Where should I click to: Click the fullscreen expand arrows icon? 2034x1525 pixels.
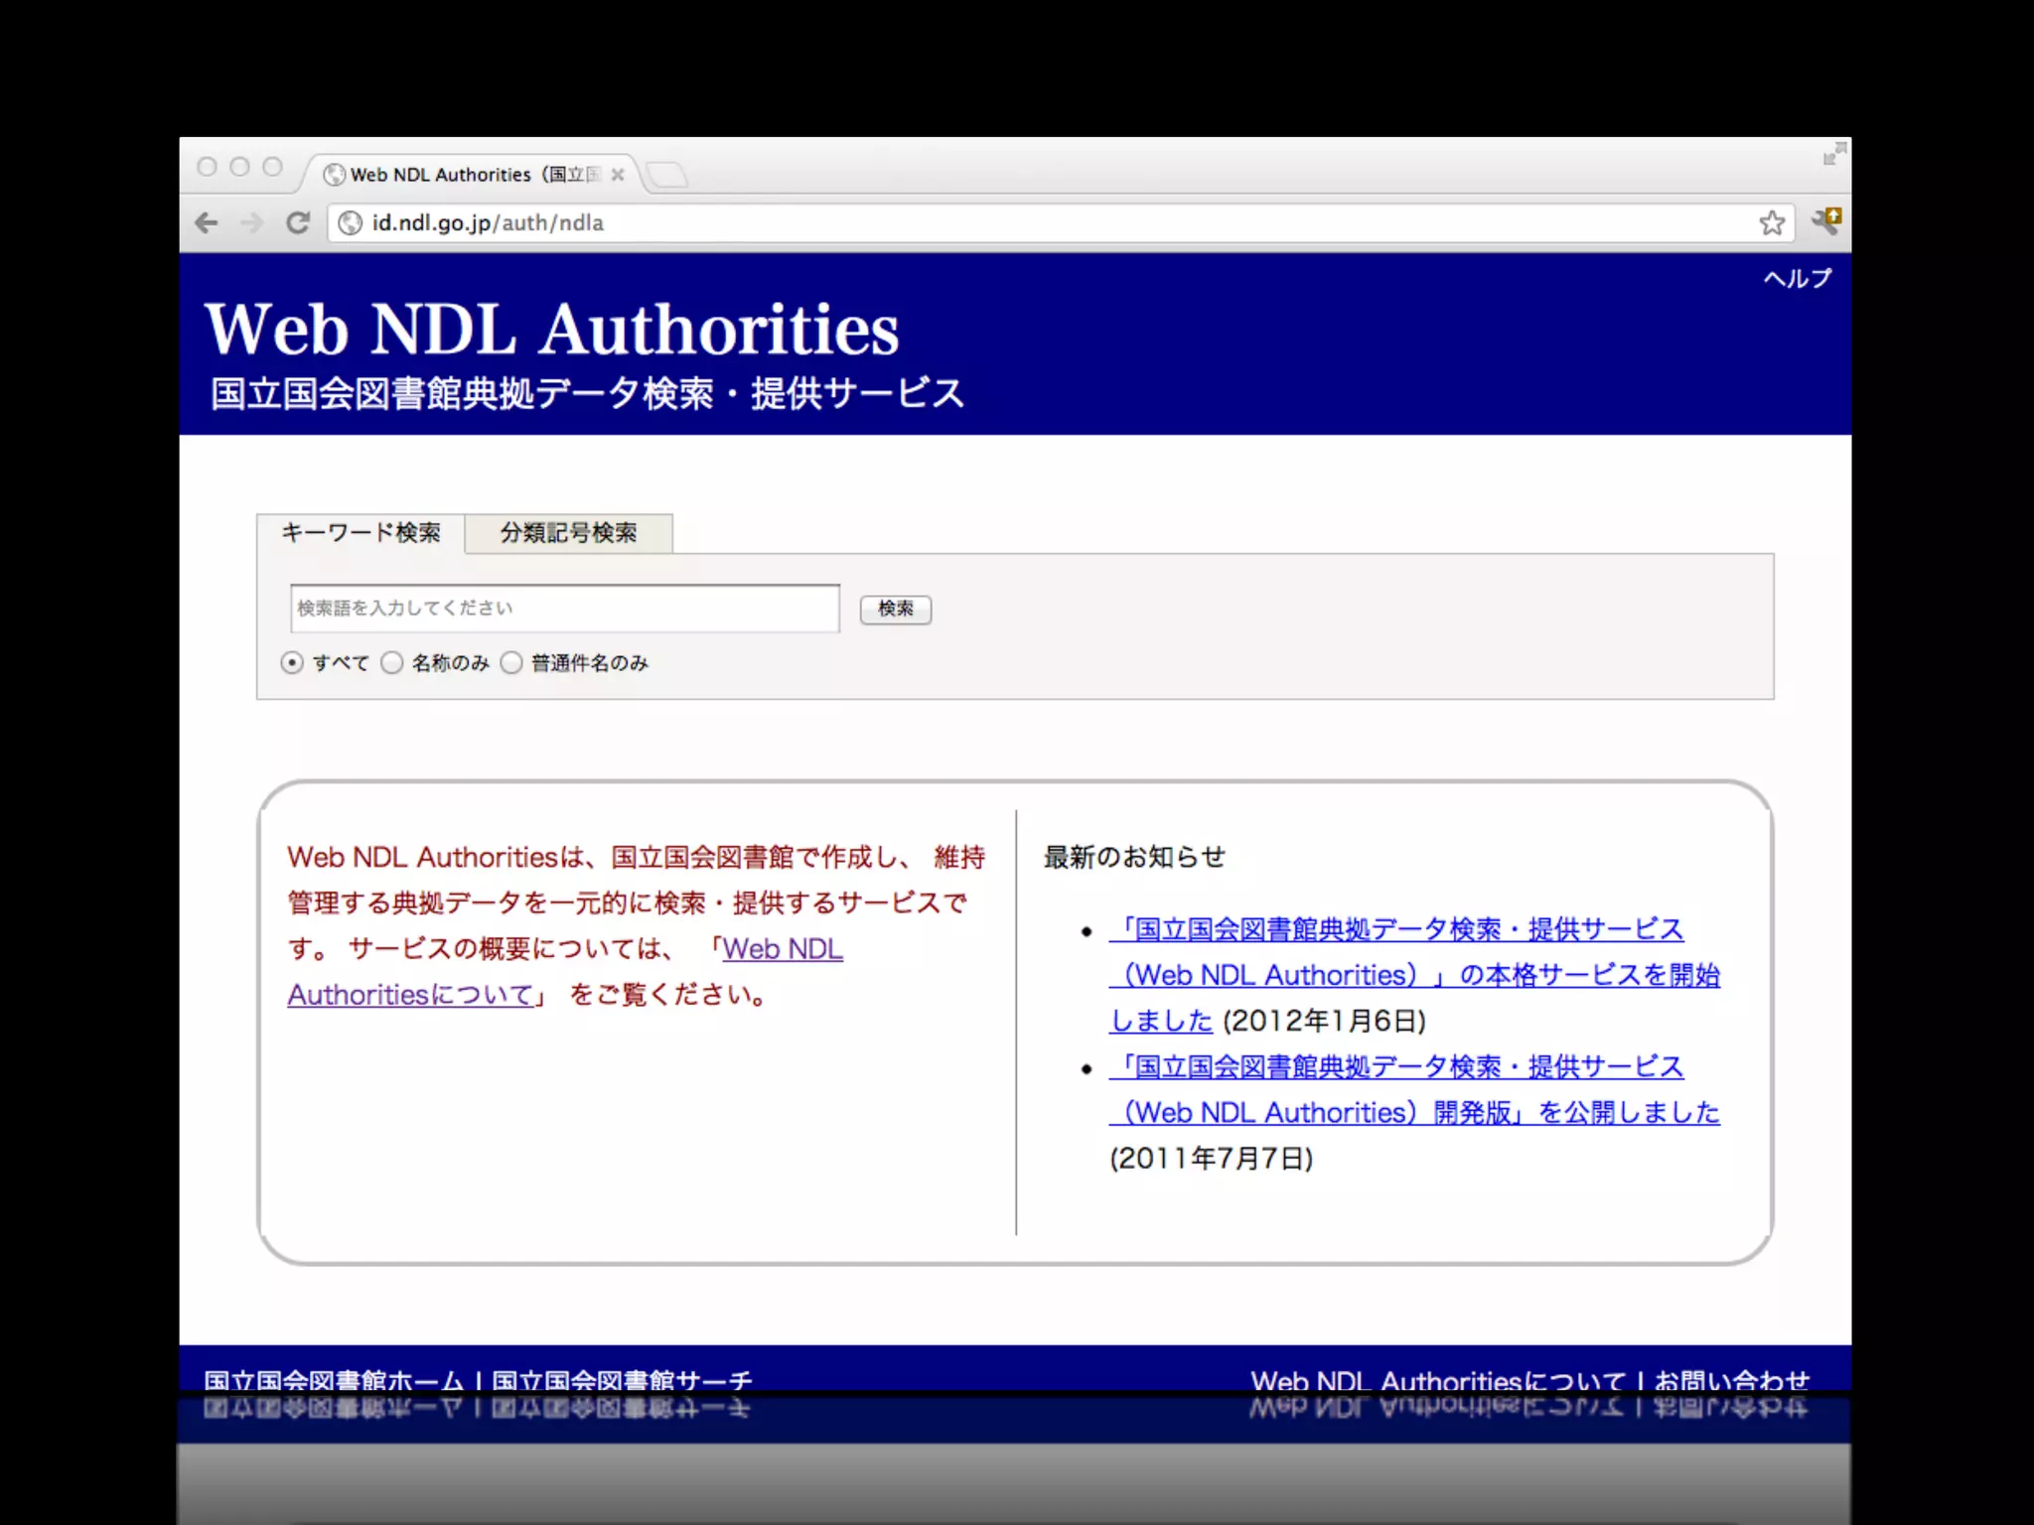(1833, 154)
